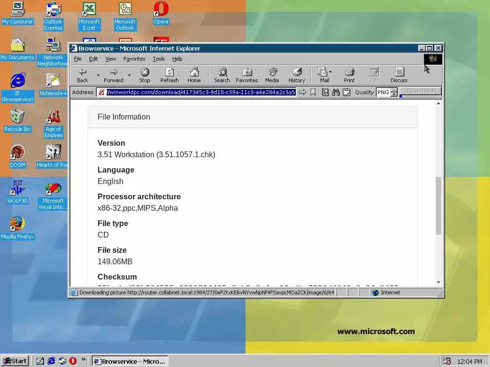Viewport: 490px width, 367px height.
Task: Open the View menu
Action: (x=111, y=59)
